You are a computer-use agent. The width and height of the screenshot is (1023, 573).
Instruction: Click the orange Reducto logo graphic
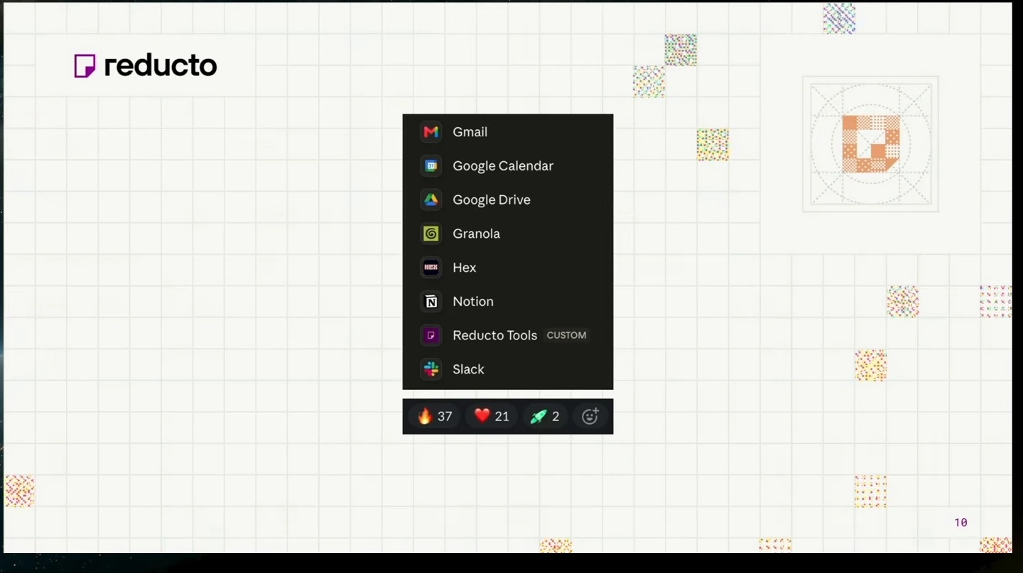(x=871, y=143)
